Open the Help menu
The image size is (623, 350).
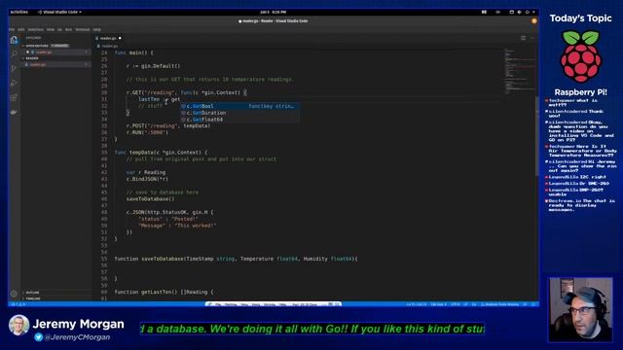(97, 29)
